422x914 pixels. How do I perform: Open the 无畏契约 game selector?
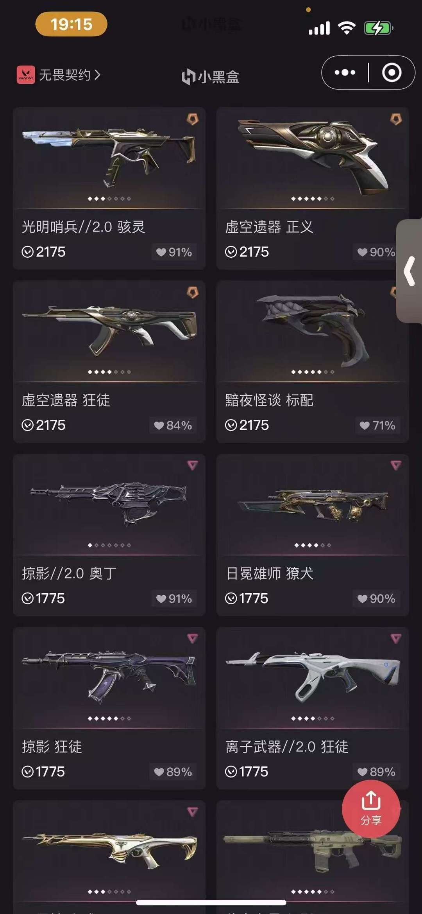[59, 75]
